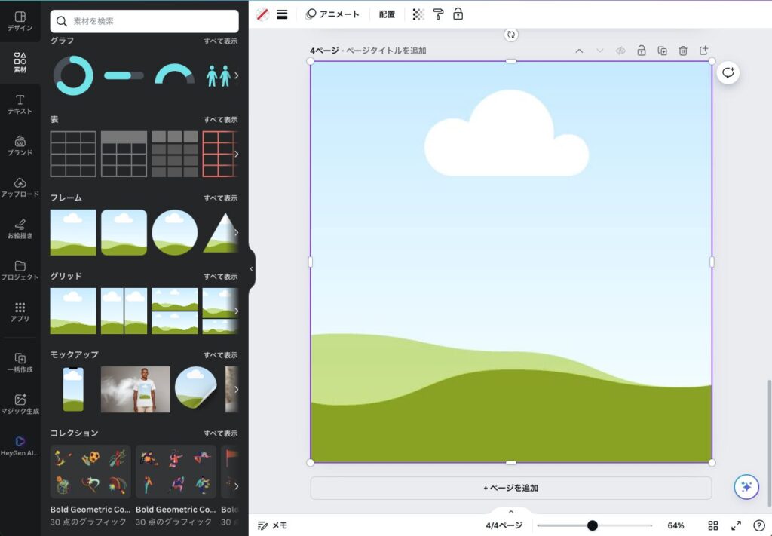Duplicate the page with the copy icon

[662, 51]
